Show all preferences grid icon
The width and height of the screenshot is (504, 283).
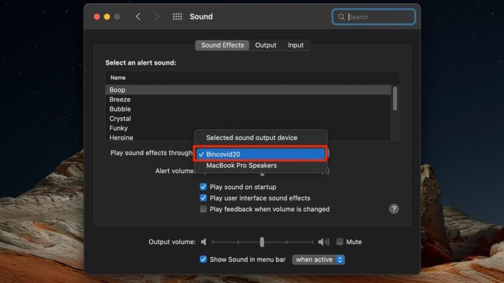click(177, 17)
